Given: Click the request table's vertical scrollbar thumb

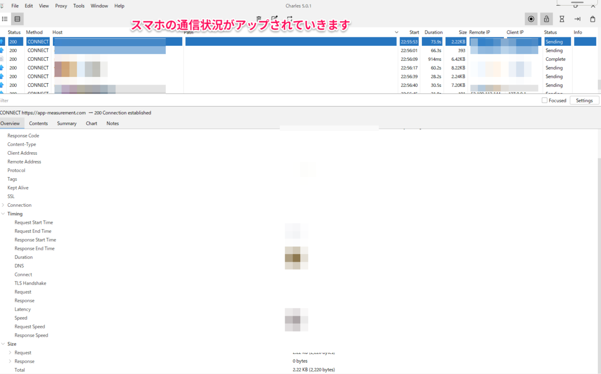Looking at the screenshot, I should (599, 84).
